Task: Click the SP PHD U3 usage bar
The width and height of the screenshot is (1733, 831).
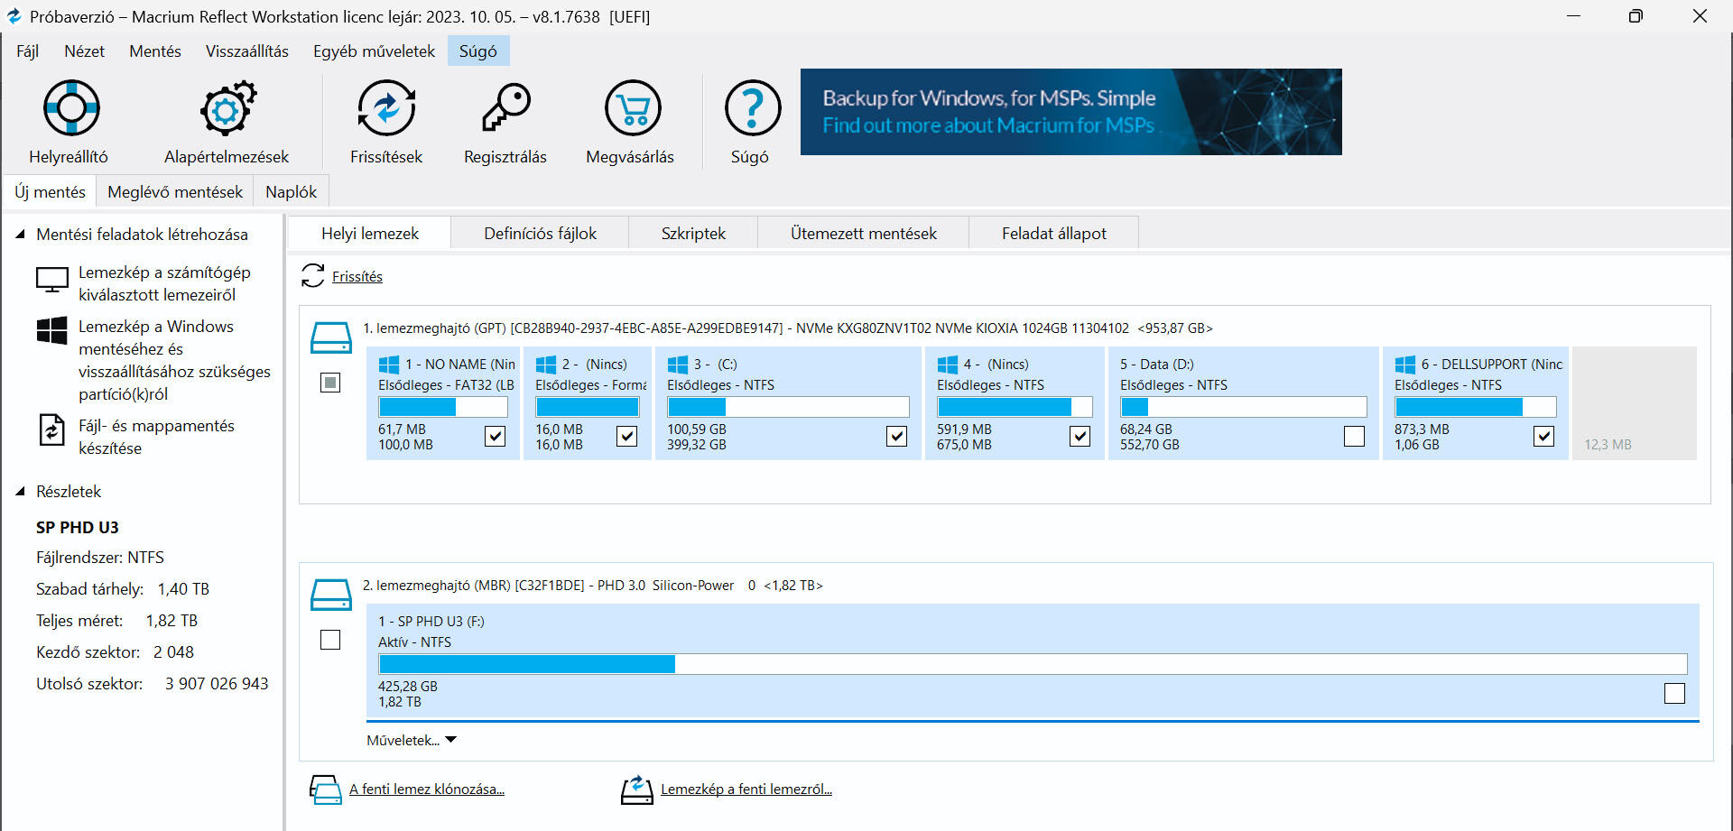Action: [x=1033, y=664]
